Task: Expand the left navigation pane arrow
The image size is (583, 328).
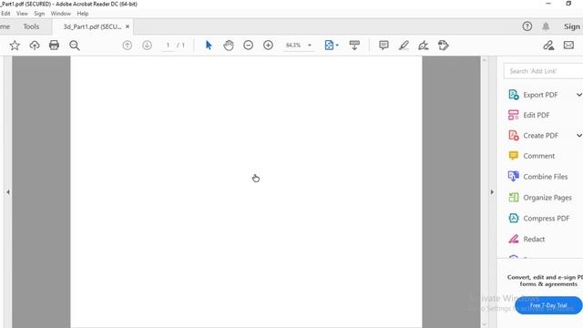Action: (x=8, y=192)
